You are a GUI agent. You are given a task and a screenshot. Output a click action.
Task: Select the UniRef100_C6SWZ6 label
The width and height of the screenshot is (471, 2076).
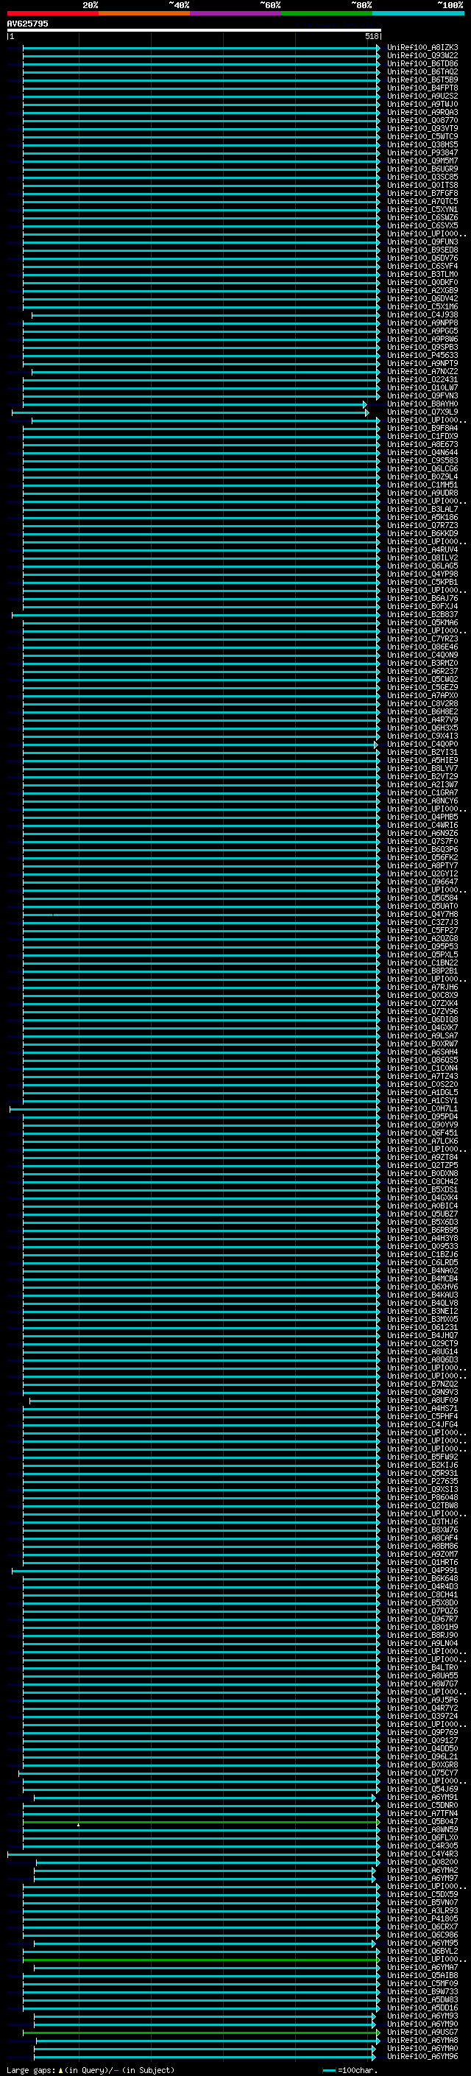[x=422, y=217]
